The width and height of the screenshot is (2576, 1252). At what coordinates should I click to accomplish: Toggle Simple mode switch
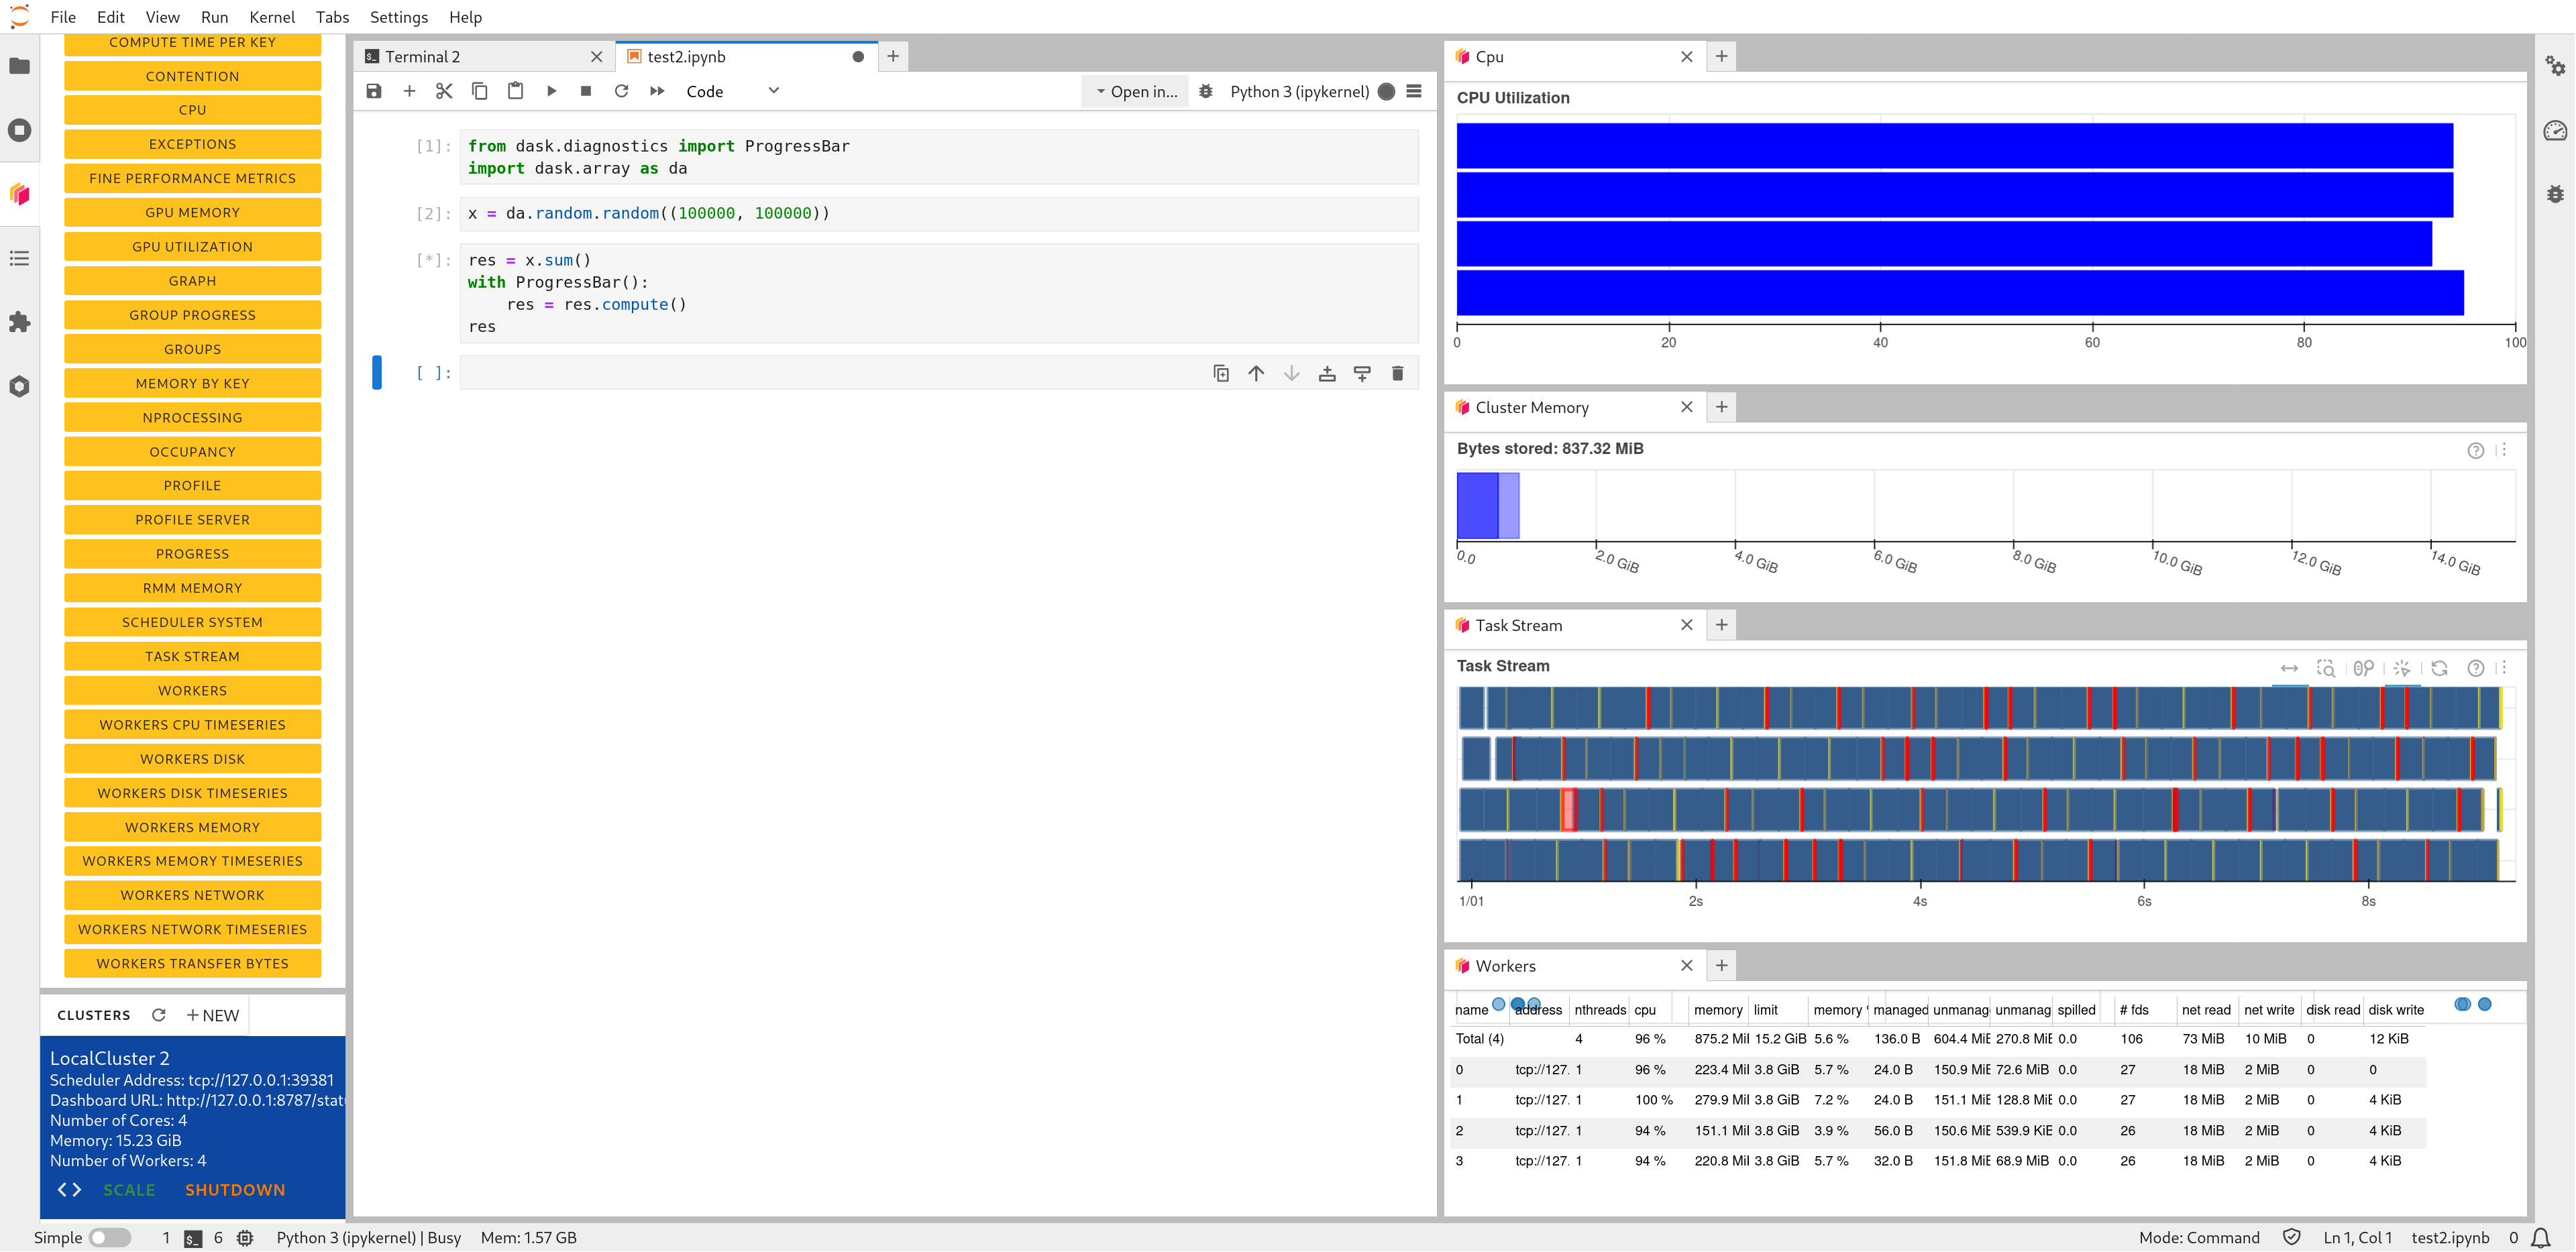tap(110, 1238)
